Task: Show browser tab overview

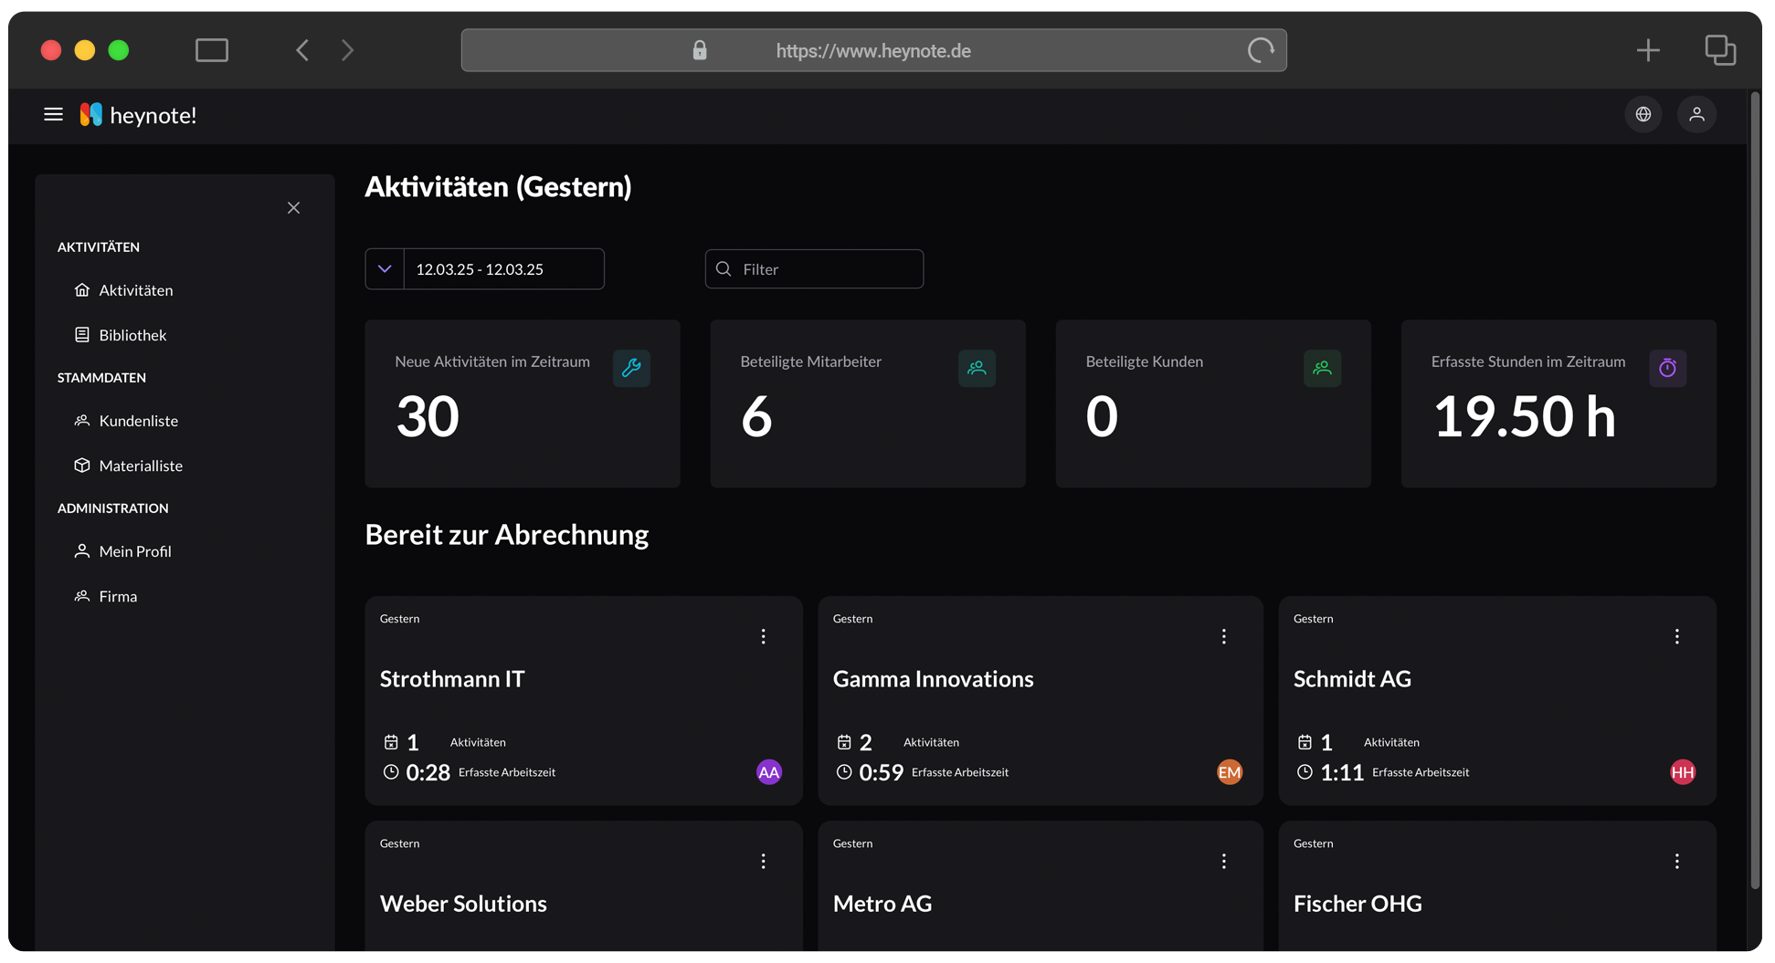Action: 1720,50
